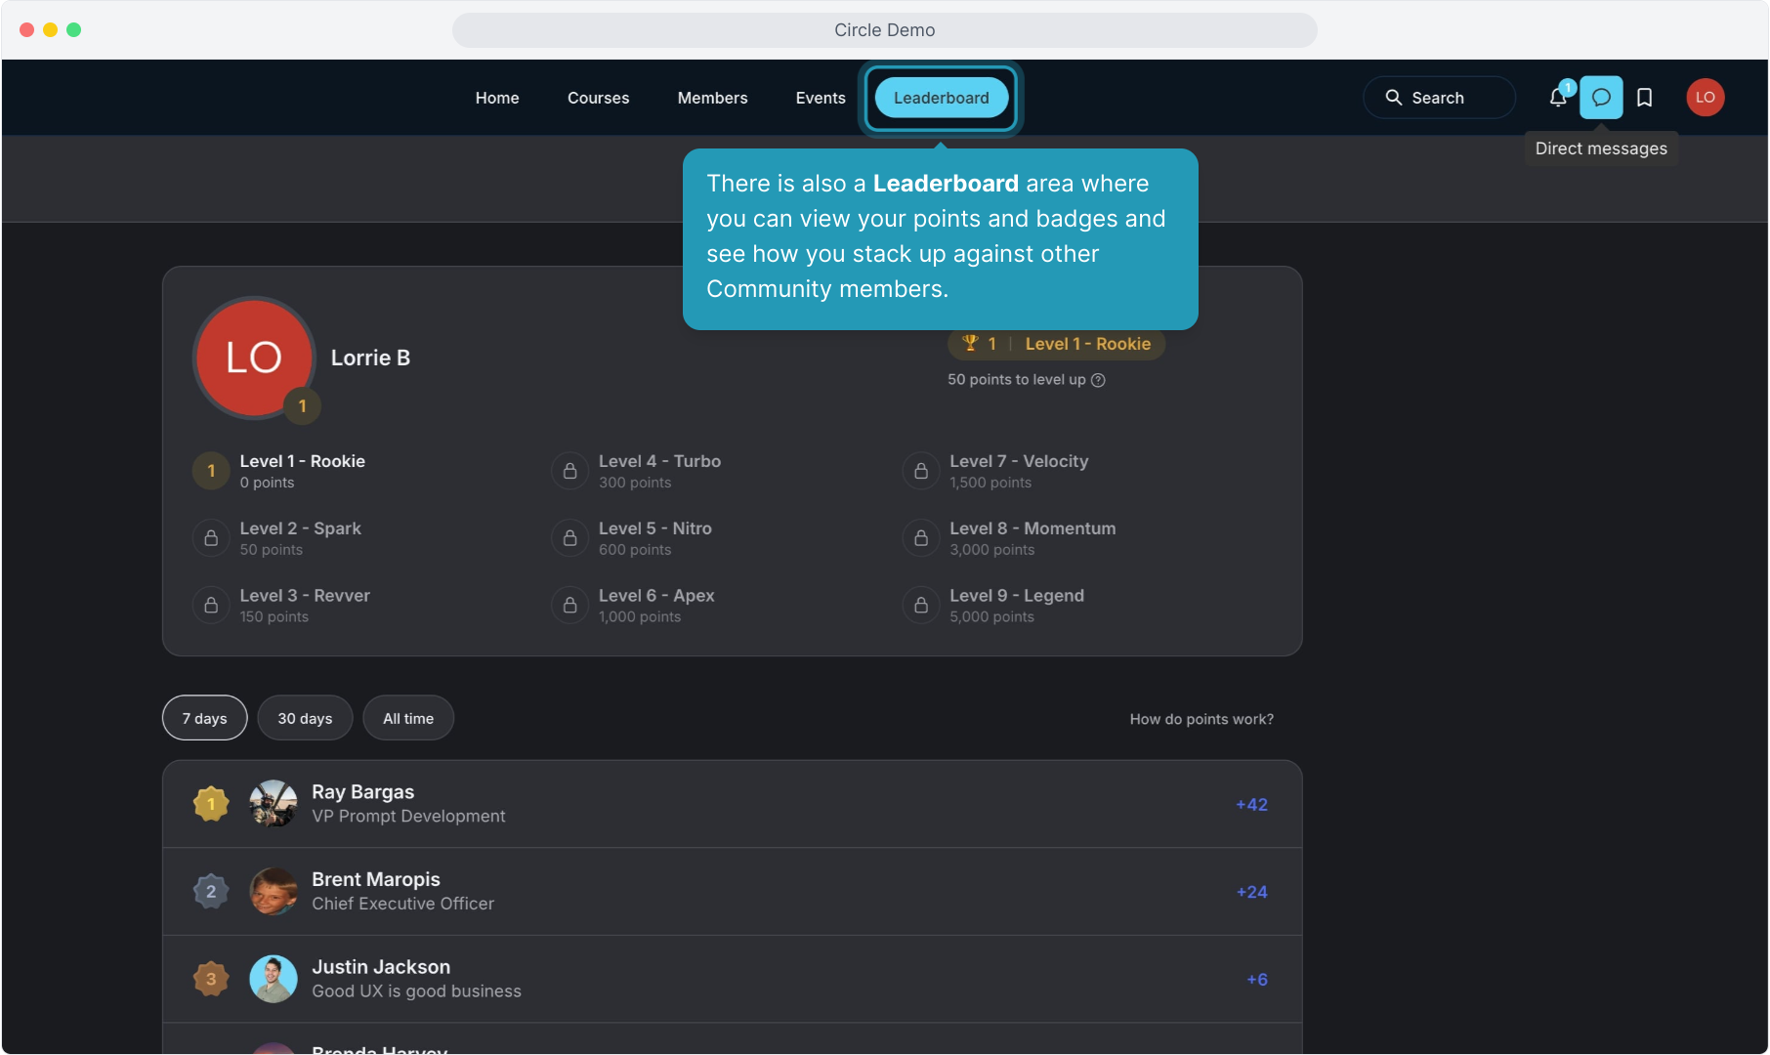1770x1055 pixels.
Task: Click the gold rank 1 badge for Ray Bargas
Action: (x=211, y=804)
